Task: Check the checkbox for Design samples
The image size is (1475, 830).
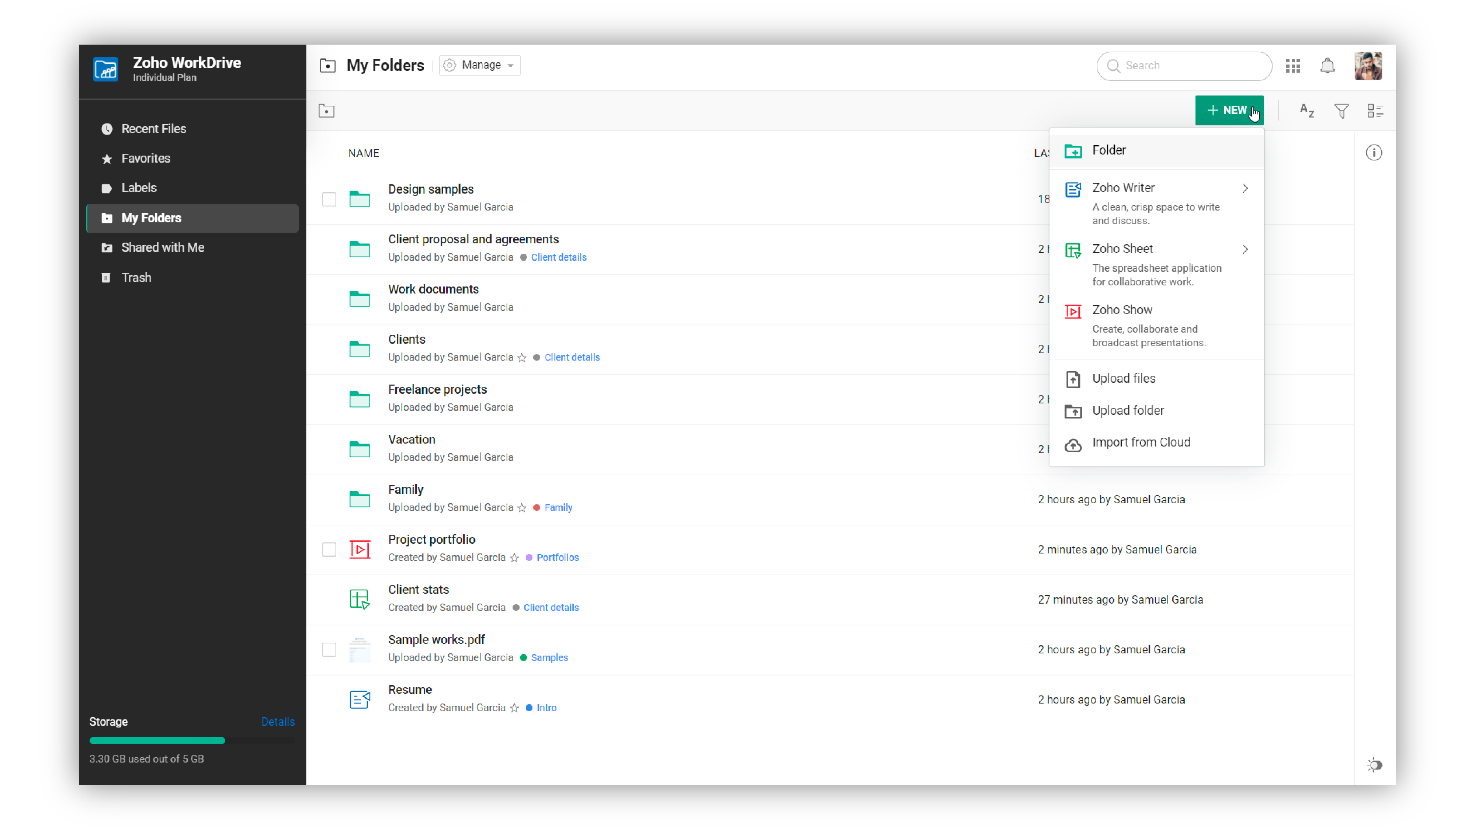Action: (329, 199)
